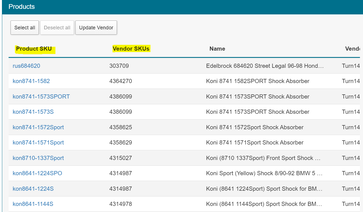Open product link kon8741-1573SPORT
Viewport: 363px width, 212px height.
[41, 97]
